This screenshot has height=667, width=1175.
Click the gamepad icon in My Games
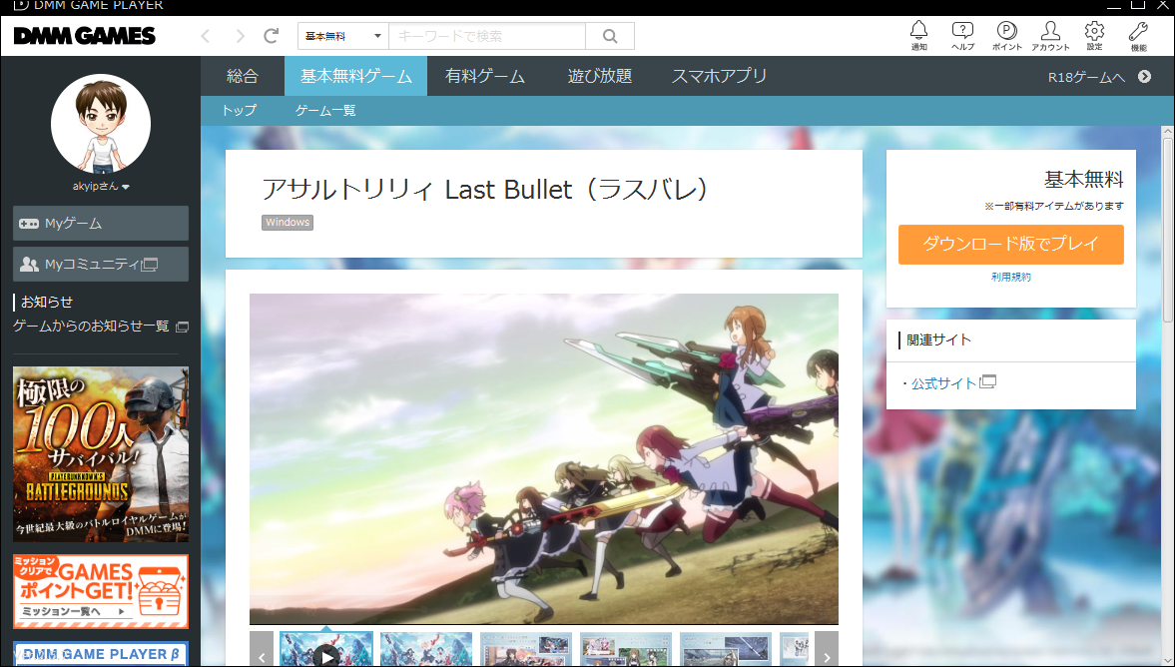(x=29, y=224)
